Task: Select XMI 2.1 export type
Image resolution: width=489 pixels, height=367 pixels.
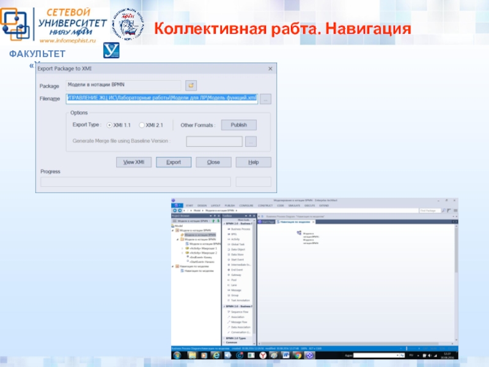Action: pos(142,125)
